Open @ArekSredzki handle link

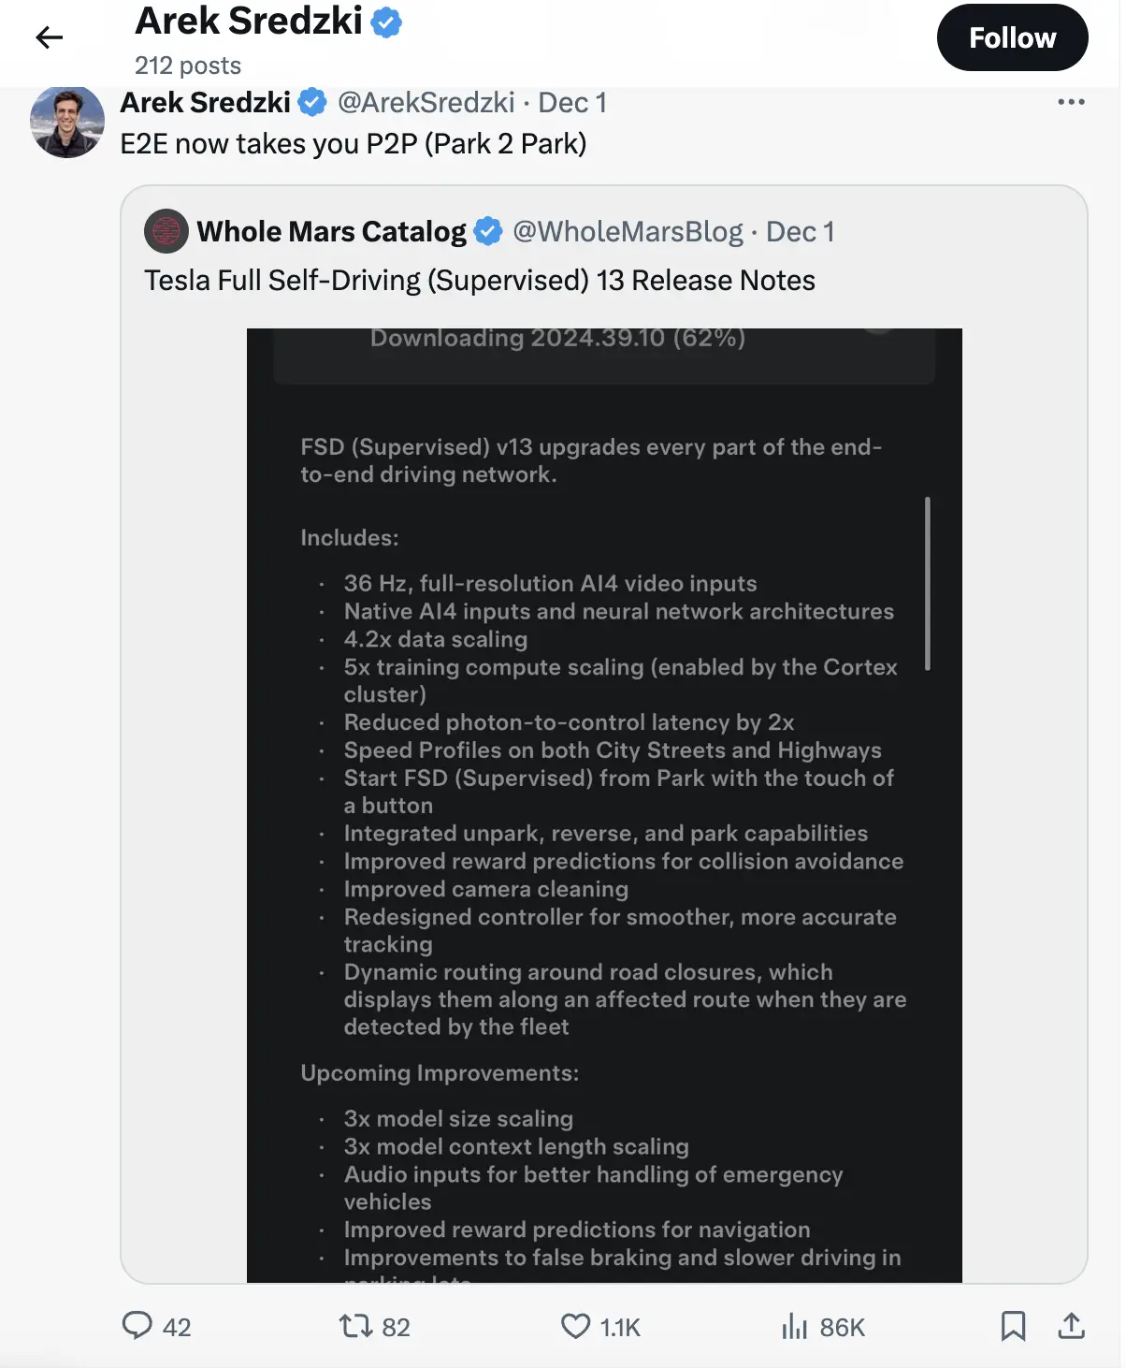(426, 102)
